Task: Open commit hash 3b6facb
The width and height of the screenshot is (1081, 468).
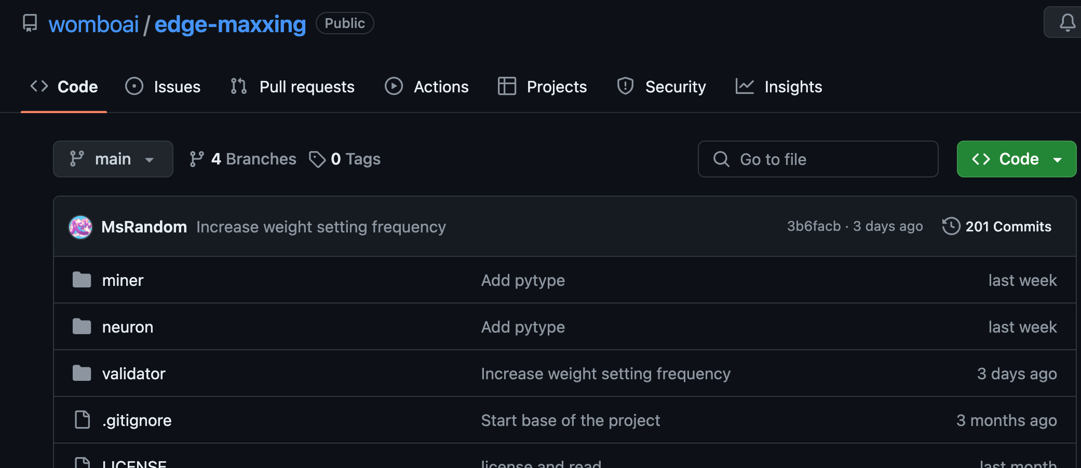Action: (814, 226)
